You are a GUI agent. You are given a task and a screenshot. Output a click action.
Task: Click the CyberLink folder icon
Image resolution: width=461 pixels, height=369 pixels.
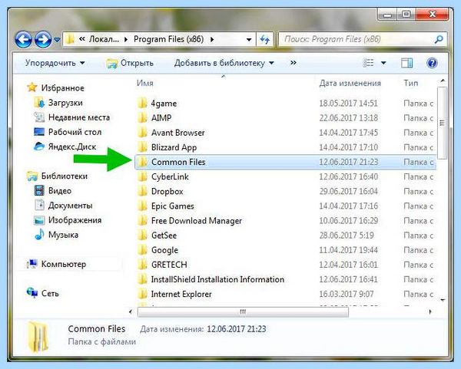click(143, 176)
